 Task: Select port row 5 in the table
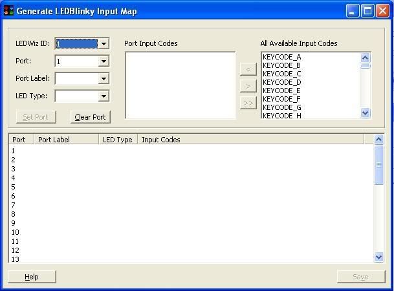click(x=191, y=187)
